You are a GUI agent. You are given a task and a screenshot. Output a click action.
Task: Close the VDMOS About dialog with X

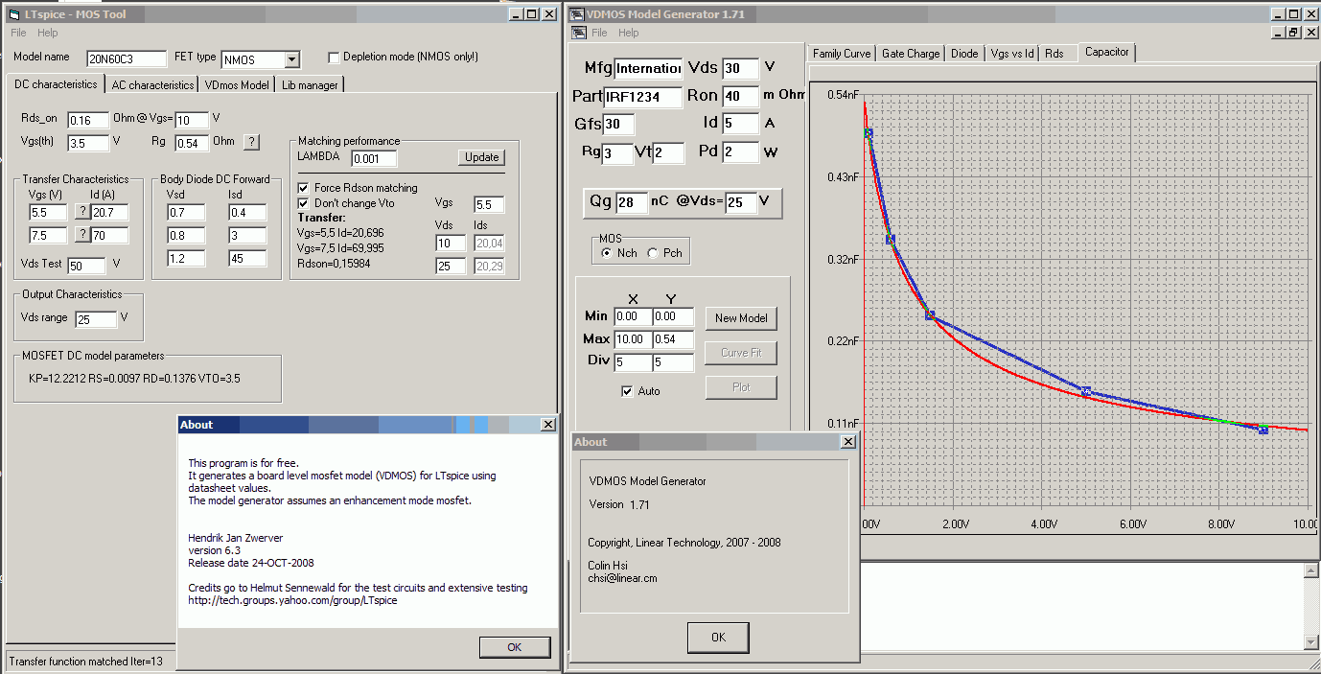pos(847,442)
